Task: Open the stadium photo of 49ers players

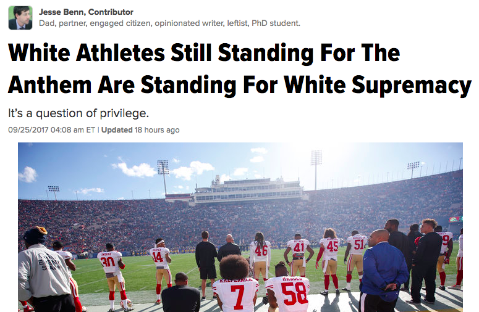Action: click(240, 228)
